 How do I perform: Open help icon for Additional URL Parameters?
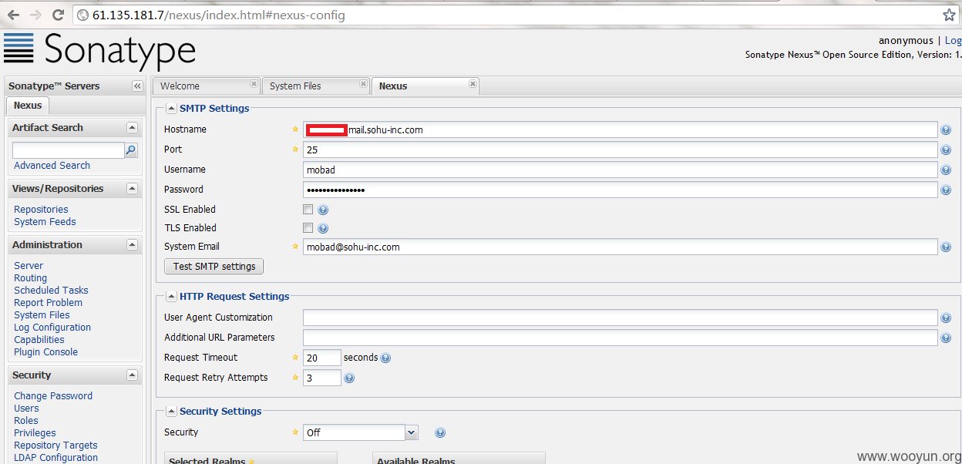946,338
